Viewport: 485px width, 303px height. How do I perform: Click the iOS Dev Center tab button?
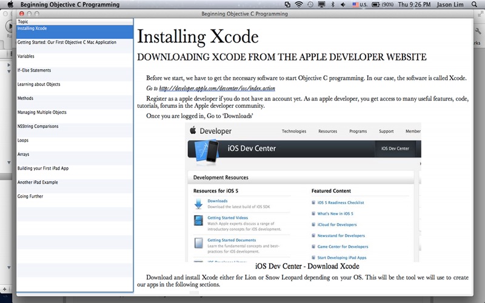pos(395,148)
